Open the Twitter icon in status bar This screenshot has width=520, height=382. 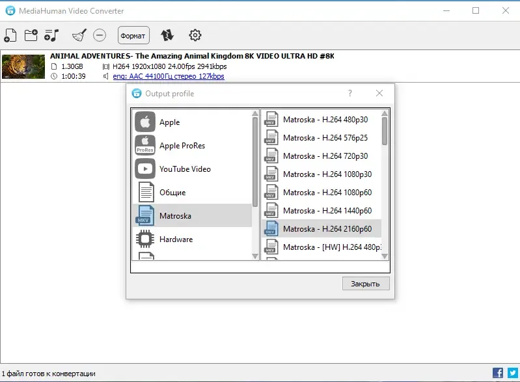513,373
